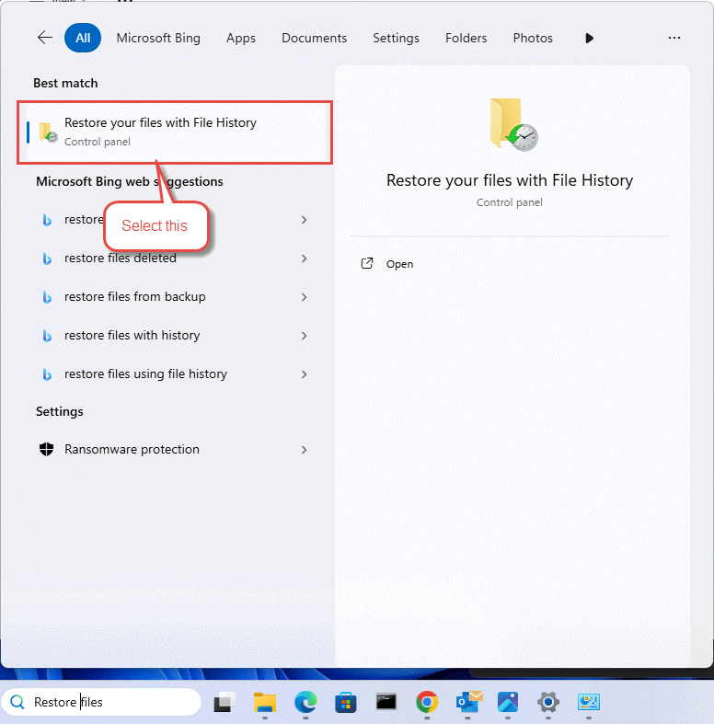Image resolution: width=714 pixels, height=724 pixels.
Task: Open Restore your files with File History
Action: [175, 132]
